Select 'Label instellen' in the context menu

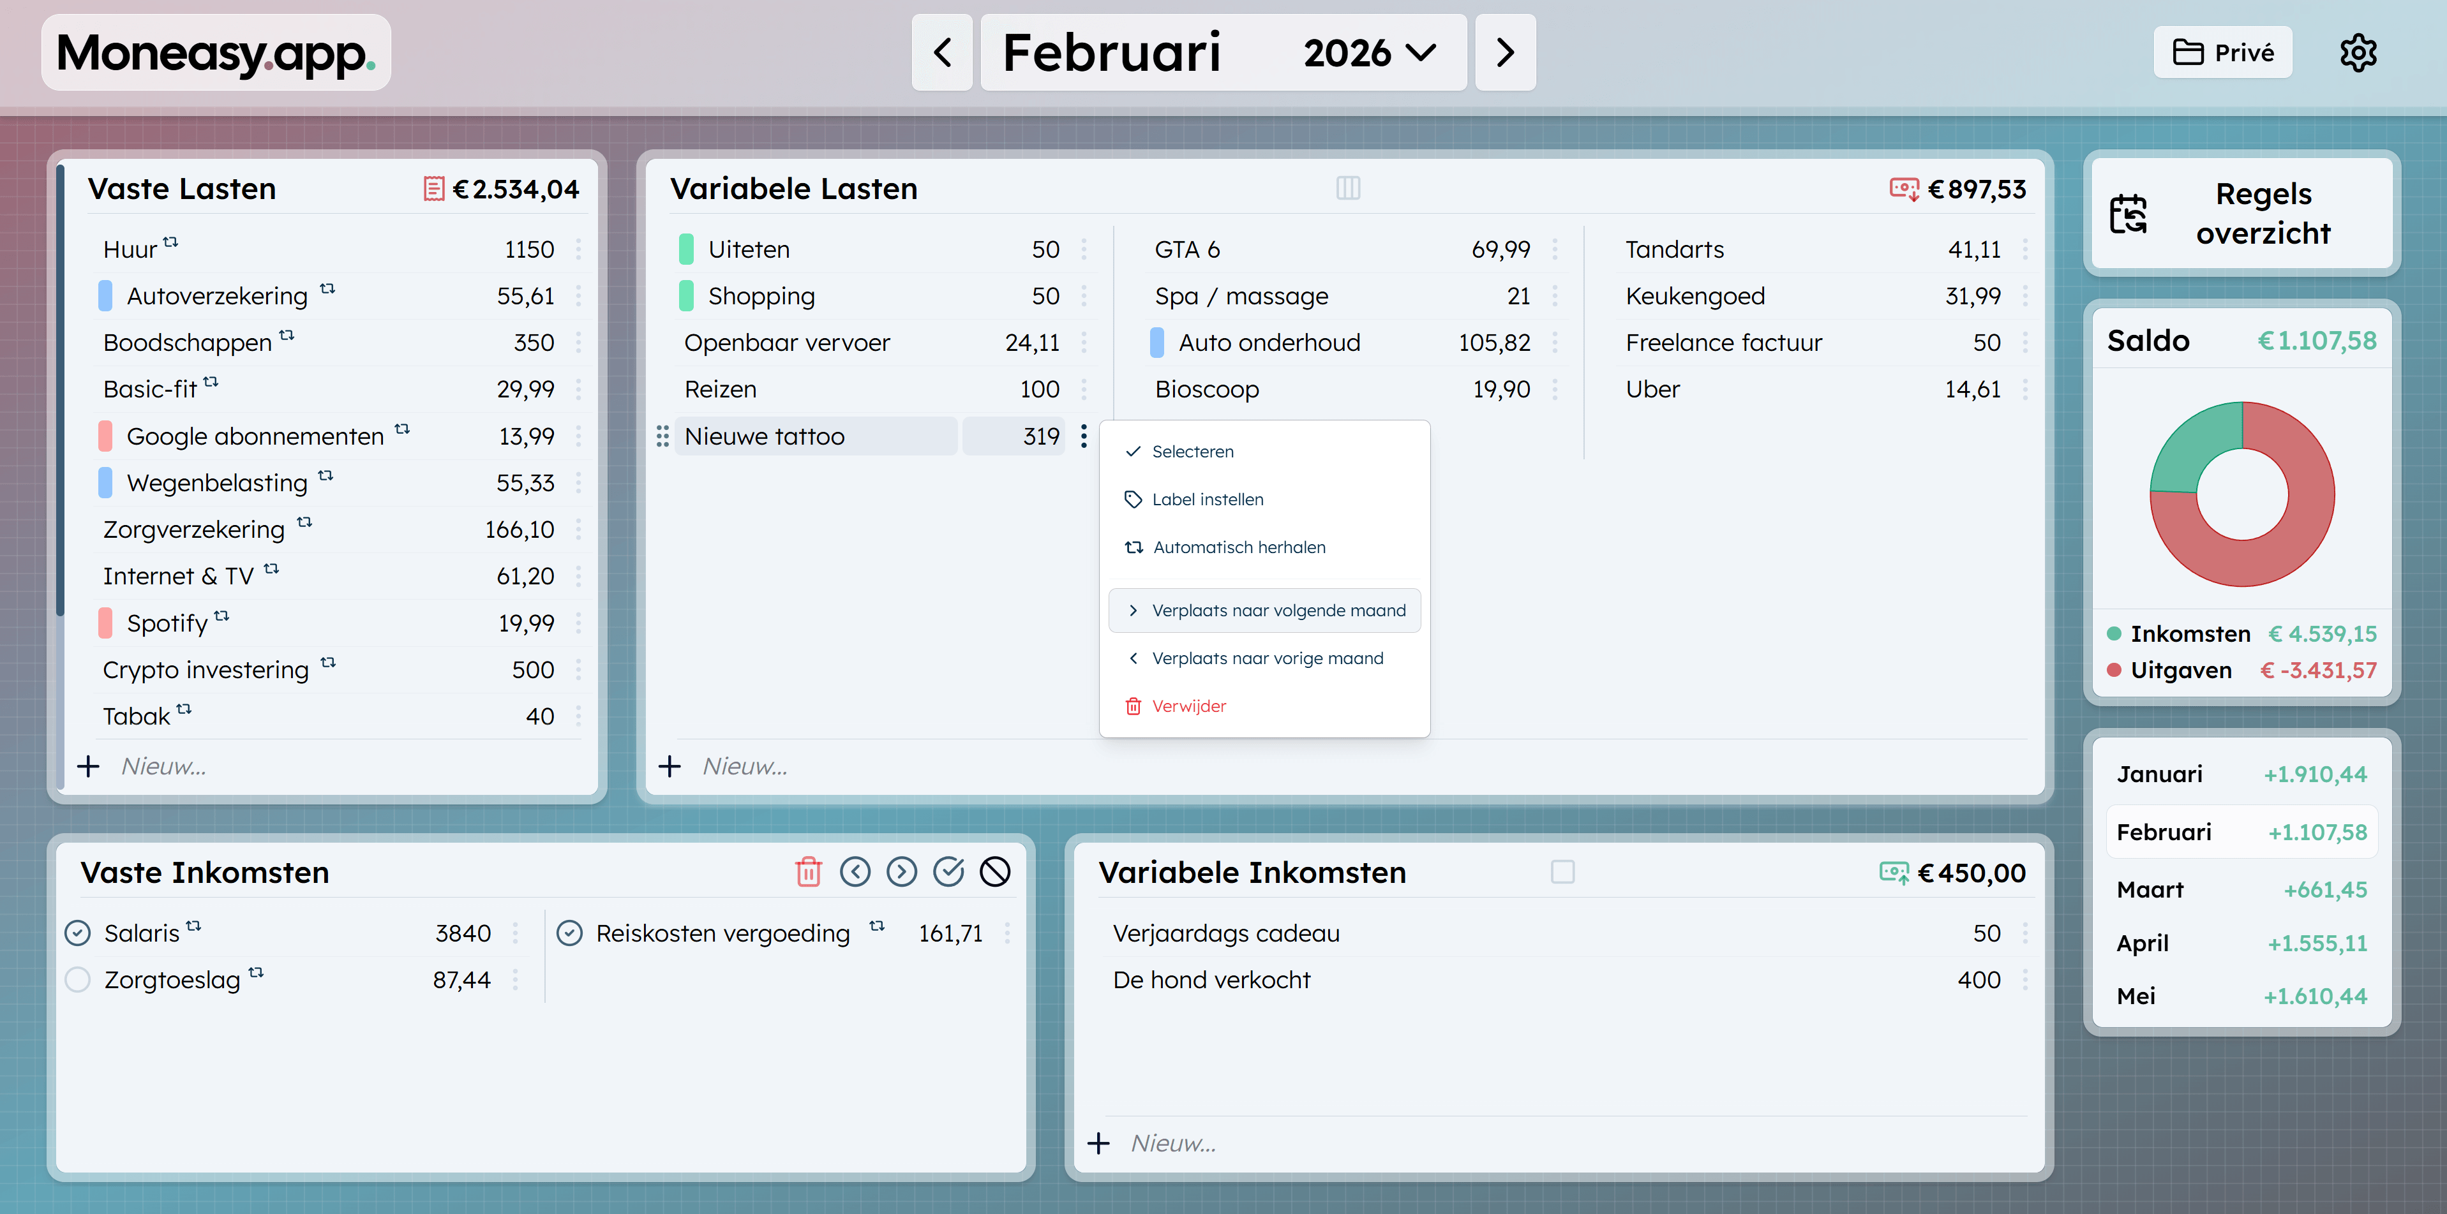1206,500
